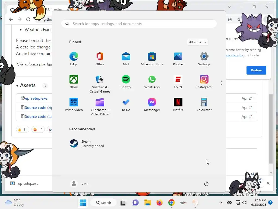Open Source code (zip) link
This screenshot has width=278, height=209.
[39, 107]
